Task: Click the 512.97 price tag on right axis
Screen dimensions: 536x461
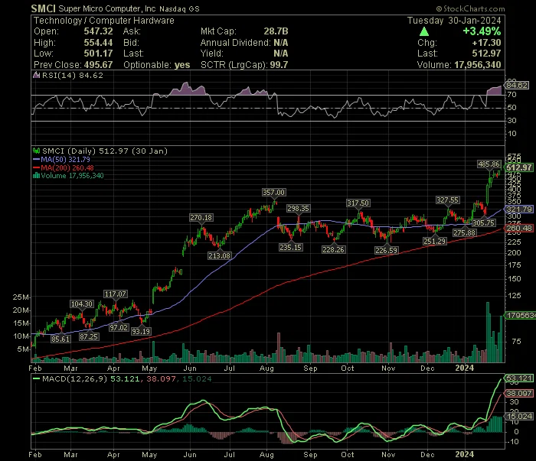Action: click(x=518, y=167)
